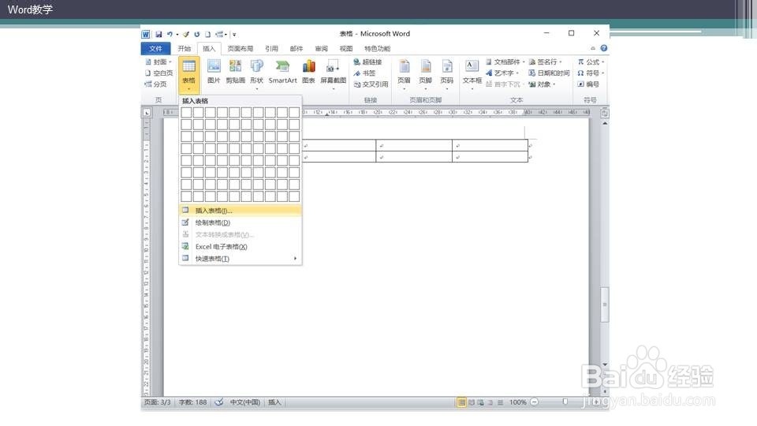Open the 符号 (Symbol) dropdown
The height and width of the screenshot is (426, 757).
coord(591,73)
